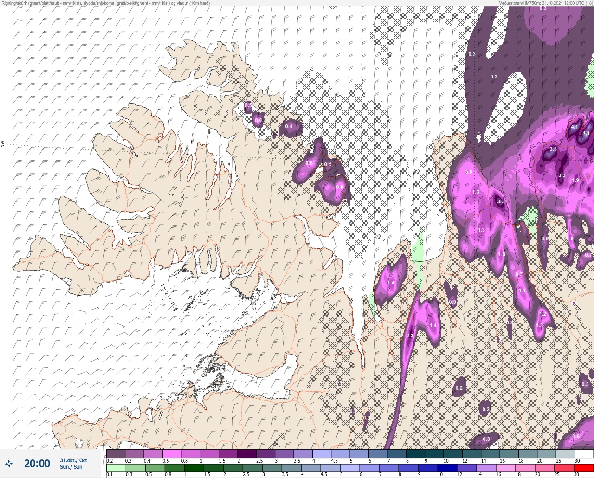Select the bright pink 0.5 swatch in upper legend
Viewport: 594px width, 478px height.
tap(172, 453)
